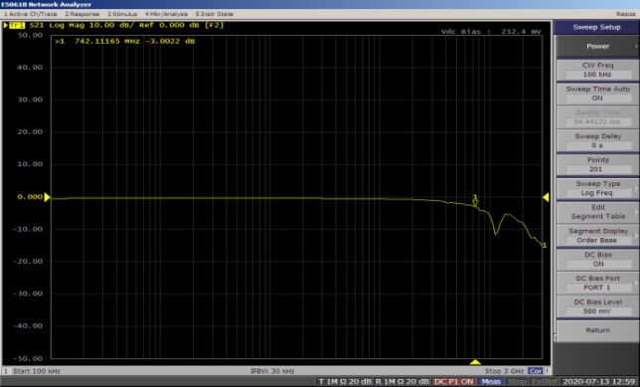Toggle DC Bias ON softkey

(x=597, y=259)
